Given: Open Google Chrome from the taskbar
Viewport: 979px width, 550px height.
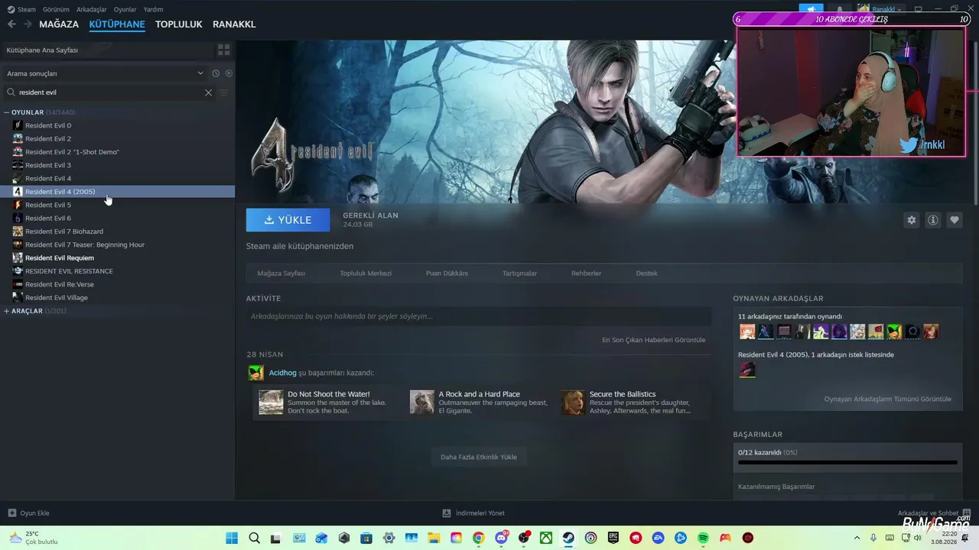Looking at the screenshot, I should 478,538.
